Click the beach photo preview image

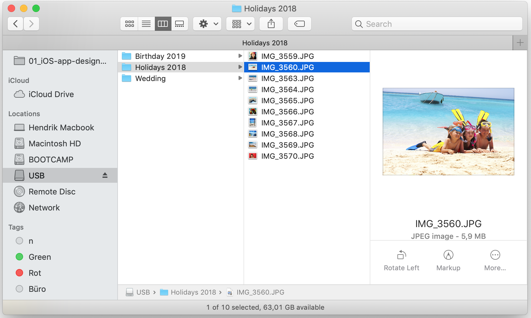(x=448, y=132)
